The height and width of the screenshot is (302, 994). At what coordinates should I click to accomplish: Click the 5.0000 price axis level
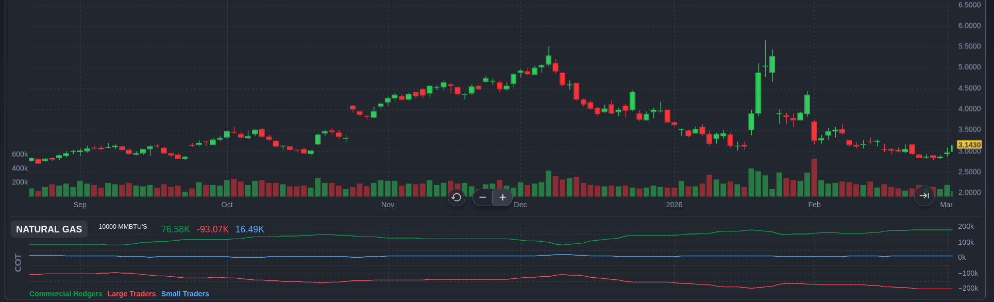[969, 67]
